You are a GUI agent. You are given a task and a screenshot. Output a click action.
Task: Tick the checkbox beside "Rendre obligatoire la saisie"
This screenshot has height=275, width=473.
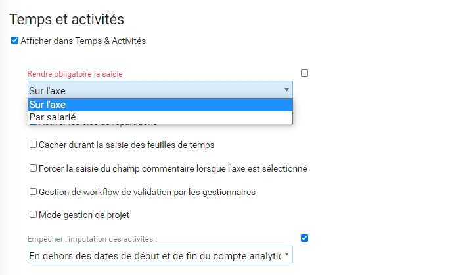304,73
